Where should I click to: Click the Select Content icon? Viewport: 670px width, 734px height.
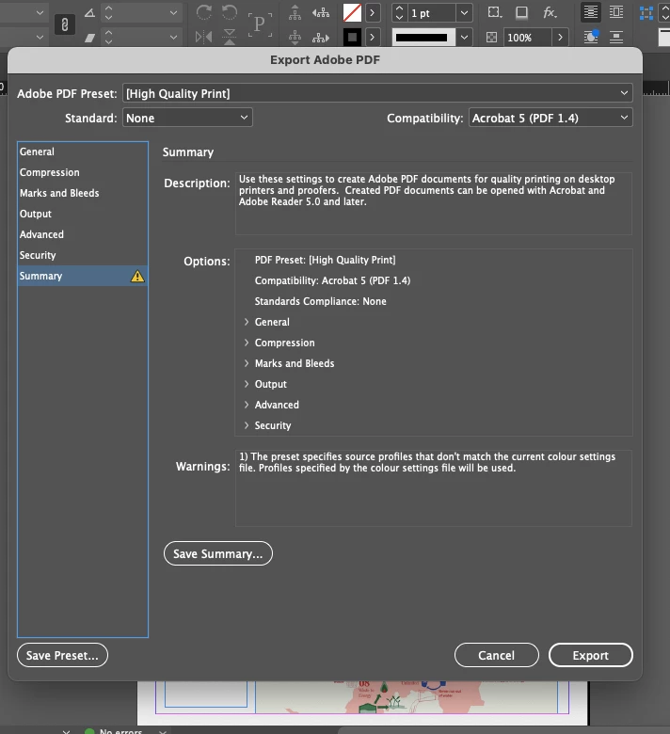click(295, 37)
